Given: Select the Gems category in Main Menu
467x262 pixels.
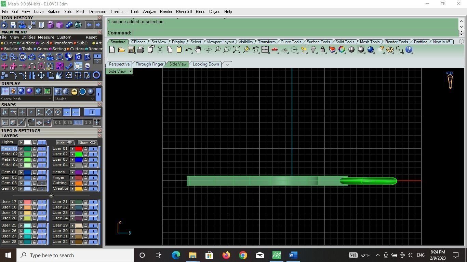Looking at the screenshot, I should (x=41, y=49).
